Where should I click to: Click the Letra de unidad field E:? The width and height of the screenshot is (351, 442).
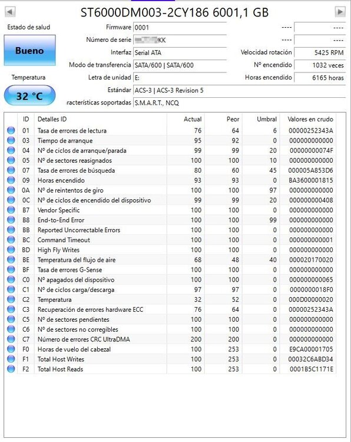click(x=180, y=78)
